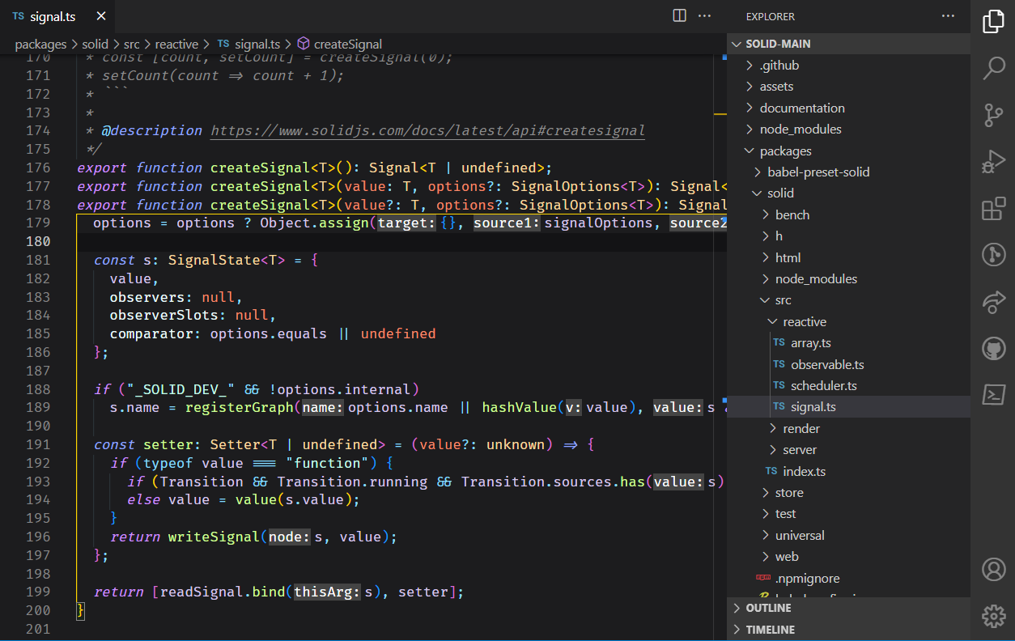
Task: Expand the server folder
Action: pyautogui.click(x=848, y=449)
